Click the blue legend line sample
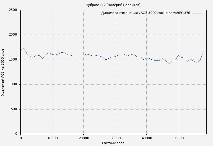213x146 pixels. pyautogui.click(x=197, y=13)
